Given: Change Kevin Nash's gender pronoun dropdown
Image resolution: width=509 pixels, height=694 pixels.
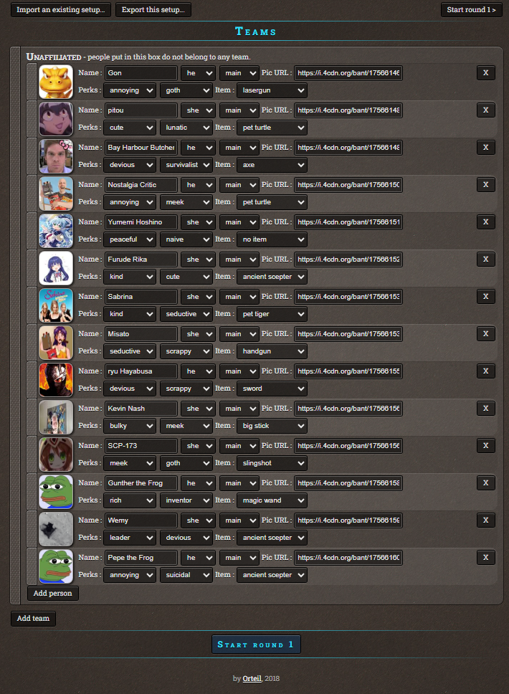Looking at the screenshot, I should coord(199,409).
